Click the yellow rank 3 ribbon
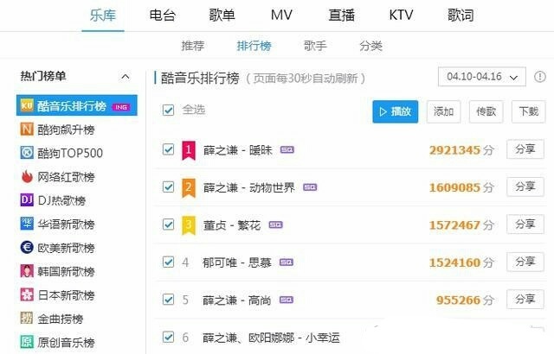Image resolution: width=554 pixels, height=354 pixels. point(189,225)
